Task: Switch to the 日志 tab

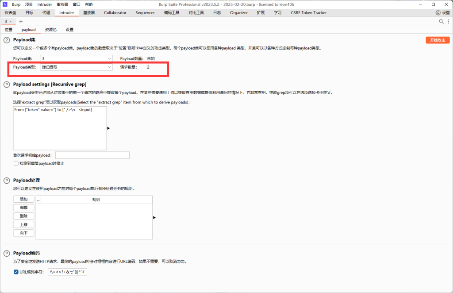Action: (217, 13)
